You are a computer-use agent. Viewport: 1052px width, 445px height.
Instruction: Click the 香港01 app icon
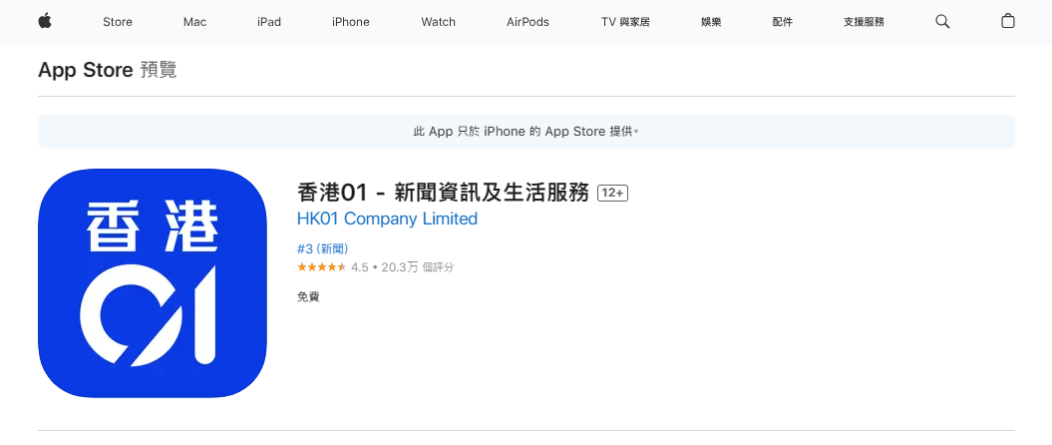[153, 284]
